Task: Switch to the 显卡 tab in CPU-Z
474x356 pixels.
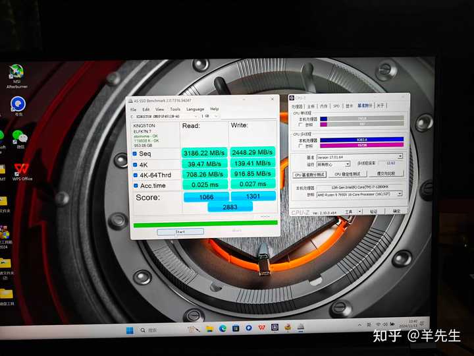Action: tap(349, 106)
